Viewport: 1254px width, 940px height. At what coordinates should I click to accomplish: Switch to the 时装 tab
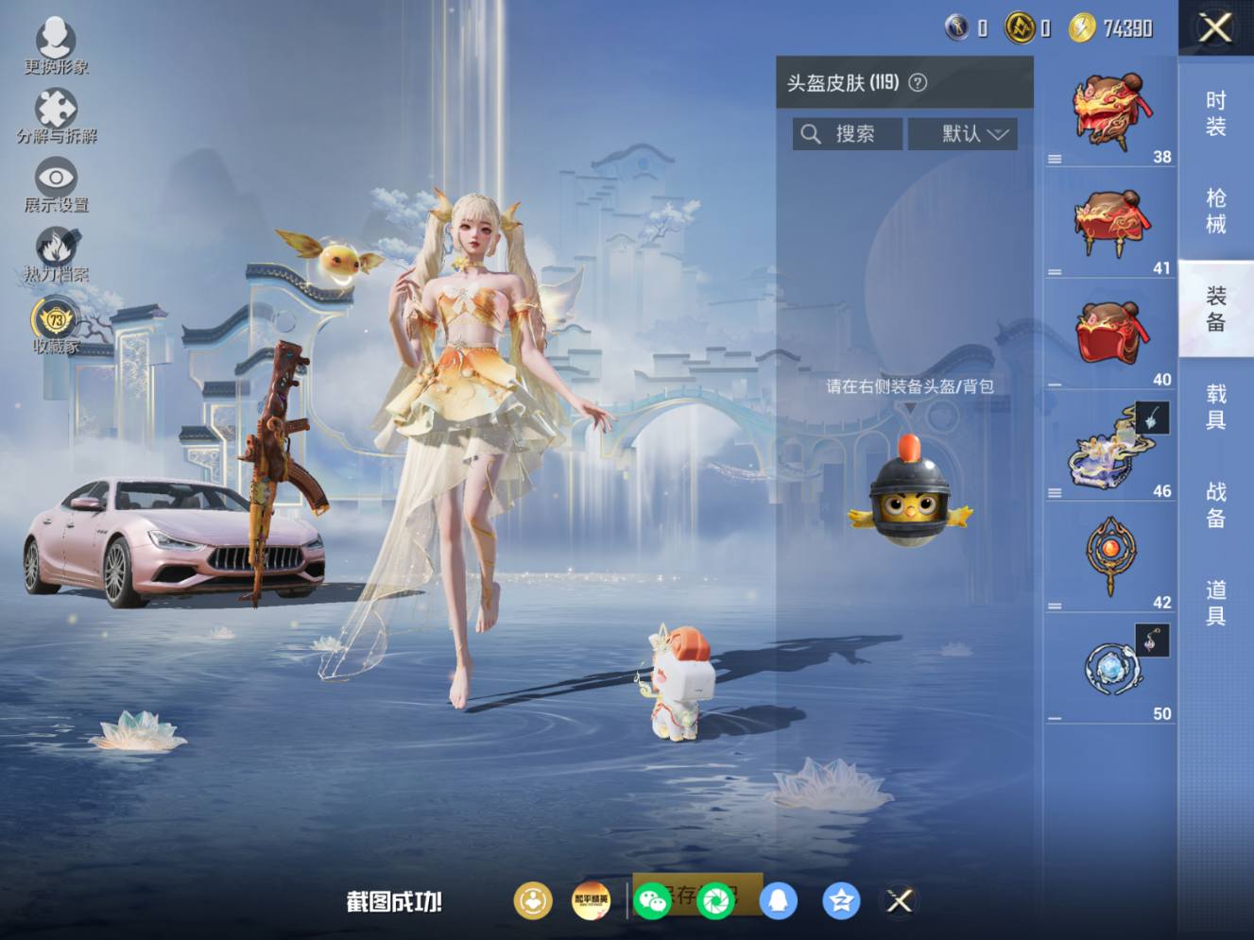1215,113
